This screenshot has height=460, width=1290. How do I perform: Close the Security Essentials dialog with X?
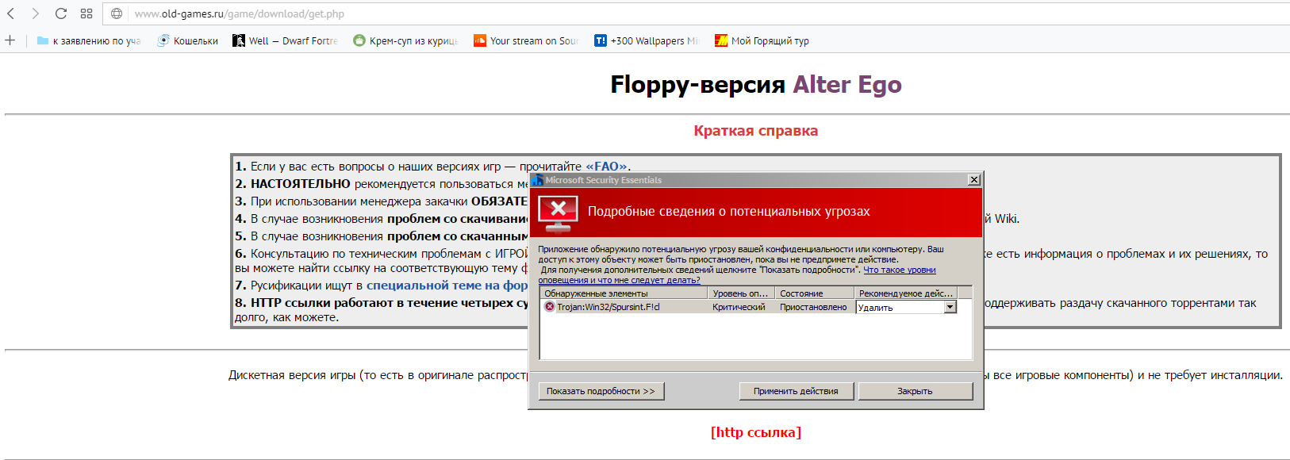(x=974, y=180)
